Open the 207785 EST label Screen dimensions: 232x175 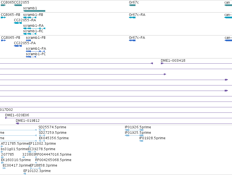tap(7, 155)
